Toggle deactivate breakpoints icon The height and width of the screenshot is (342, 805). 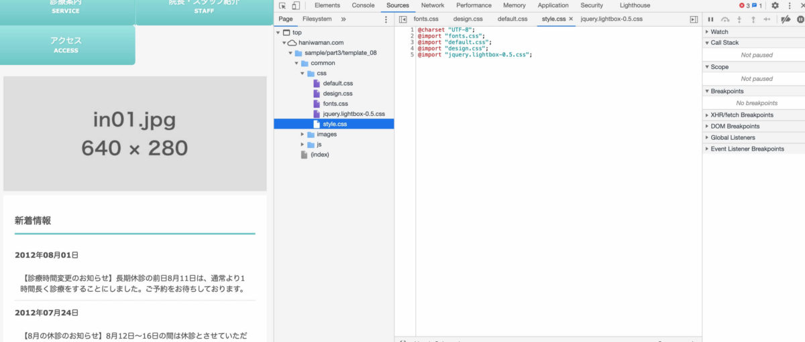click(x=786, y=19)
